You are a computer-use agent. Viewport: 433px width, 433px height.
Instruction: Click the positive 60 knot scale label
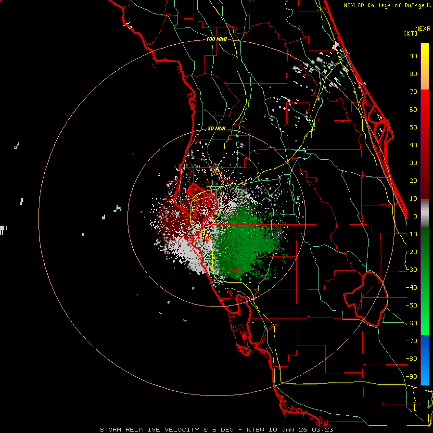[x=413, y=110]
